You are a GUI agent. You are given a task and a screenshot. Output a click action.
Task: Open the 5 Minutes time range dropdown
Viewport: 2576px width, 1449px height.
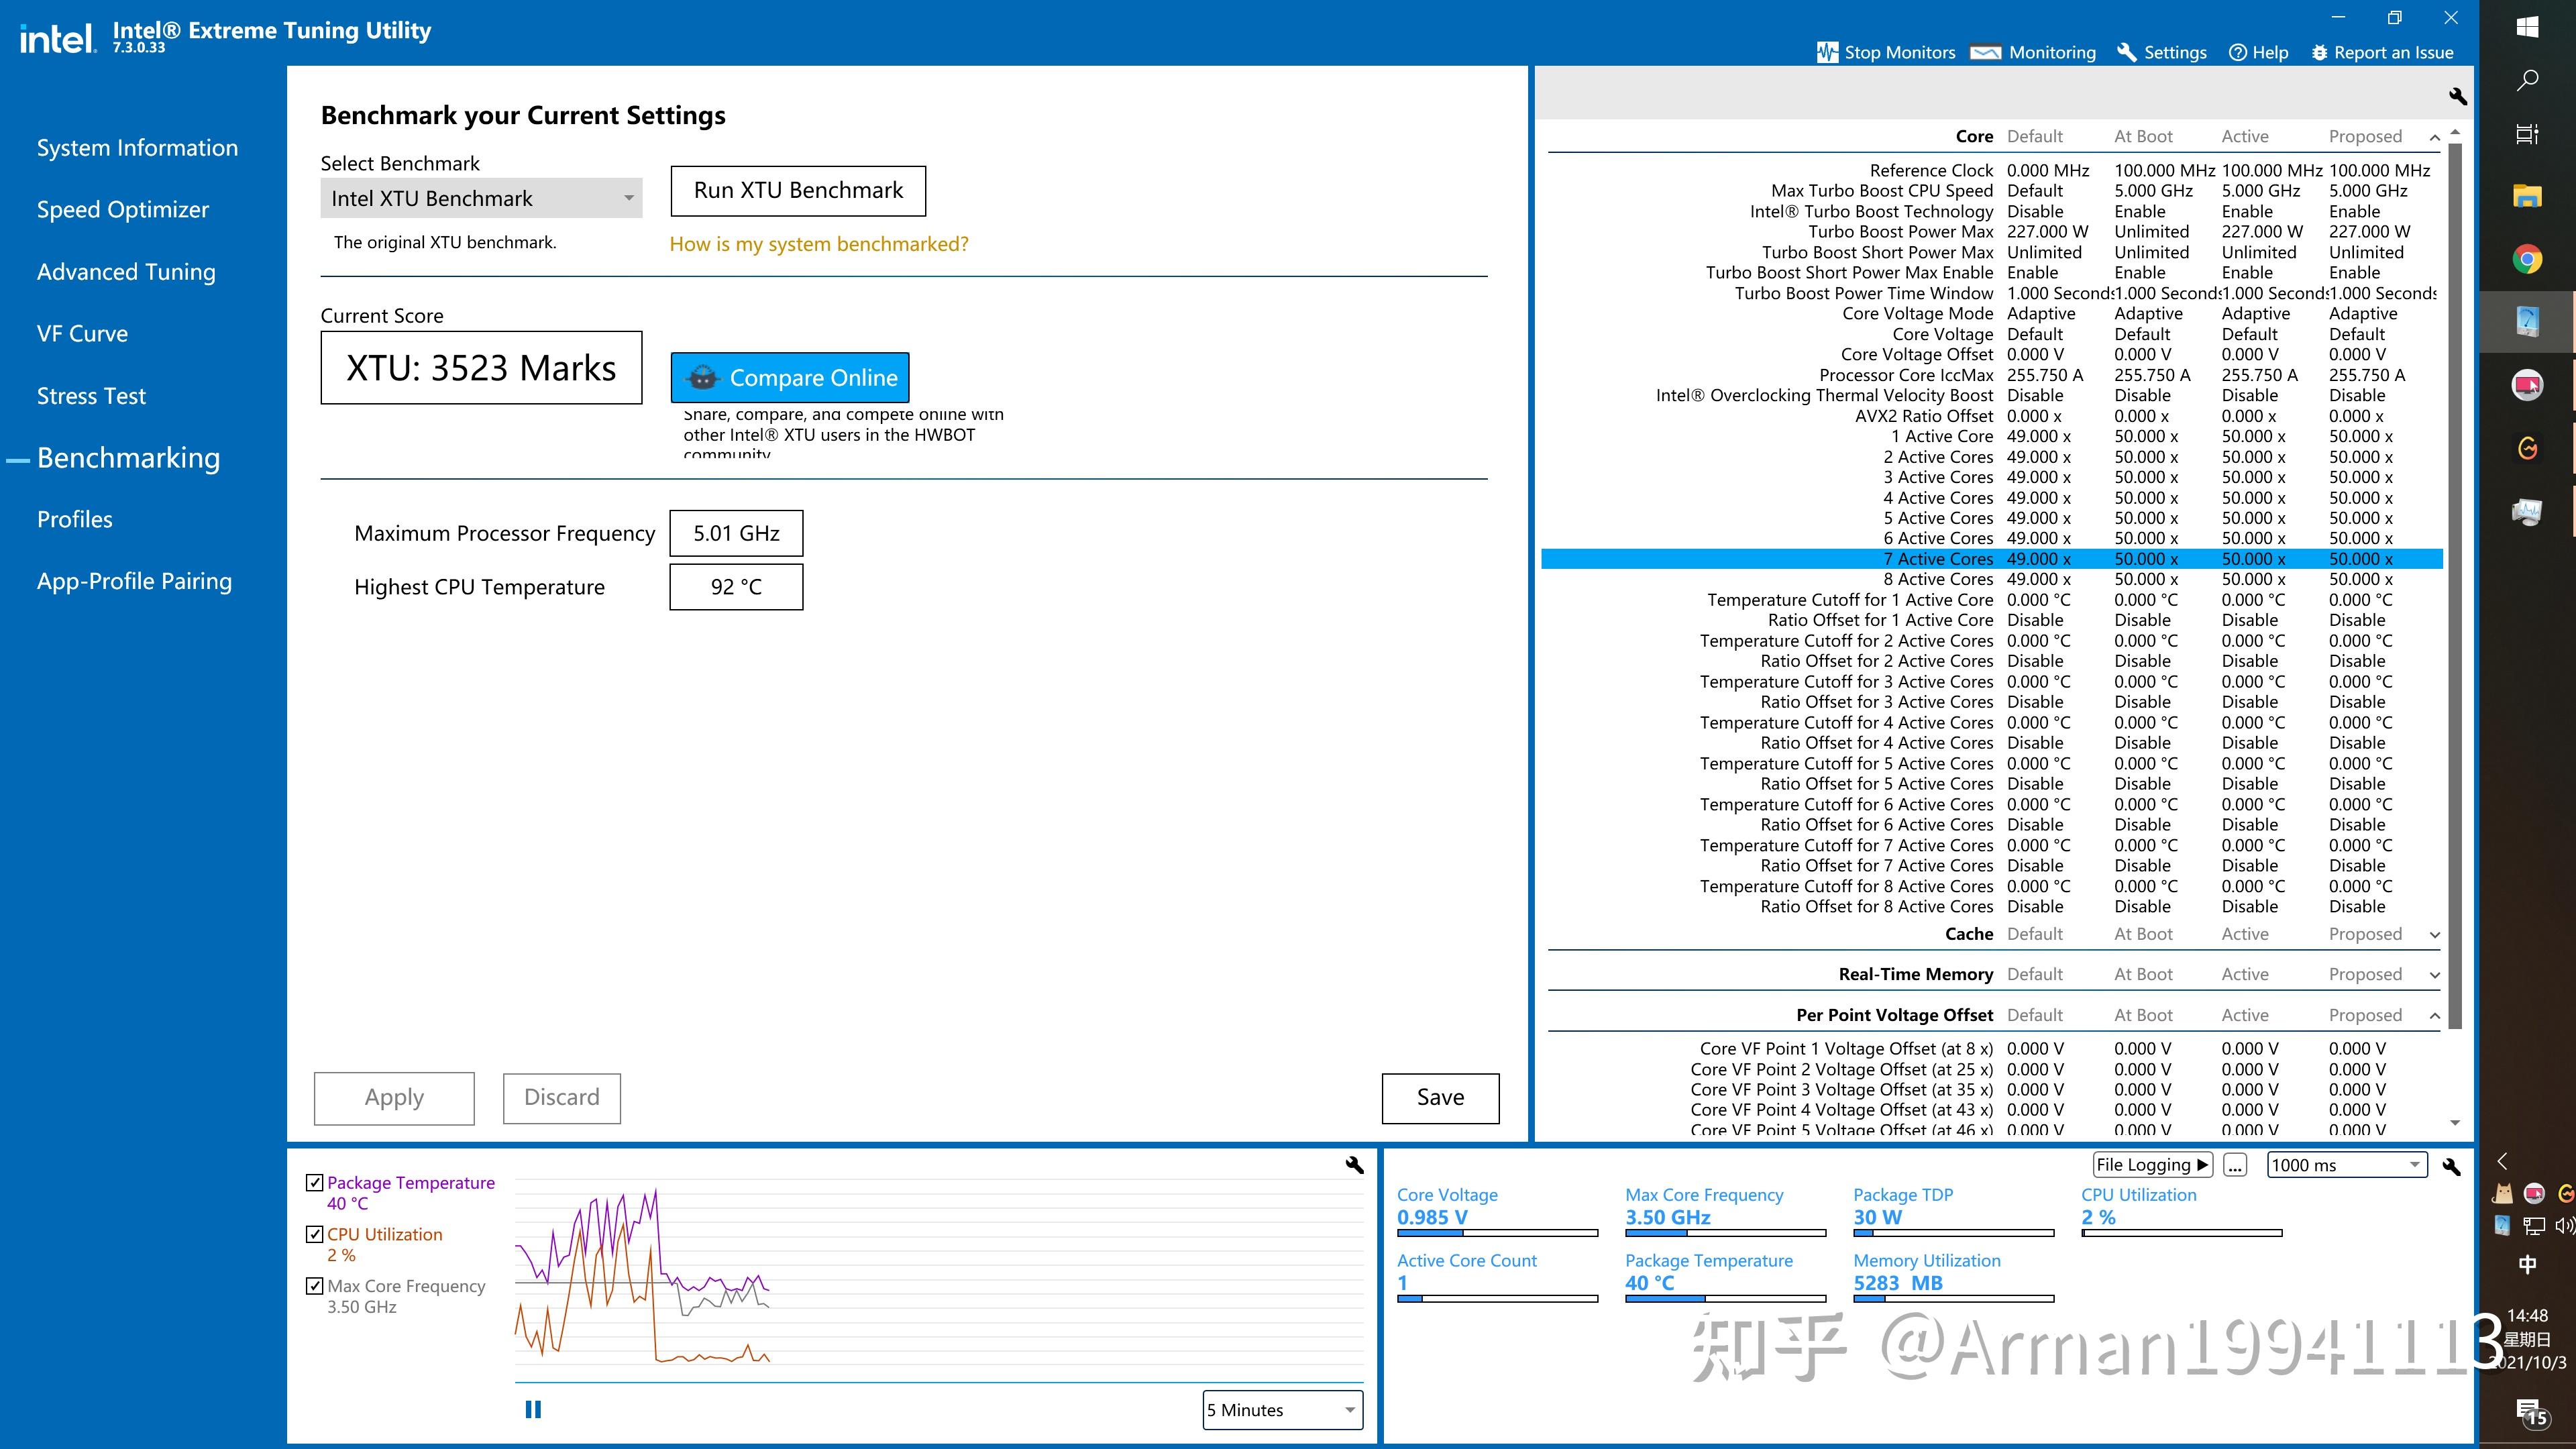pos(1283,1410)
